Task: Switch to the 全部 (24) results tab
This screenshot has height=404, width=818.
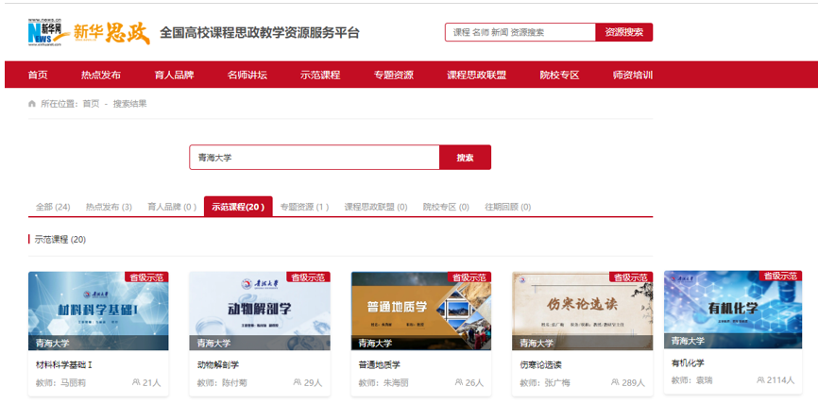Action: (53, 207)
